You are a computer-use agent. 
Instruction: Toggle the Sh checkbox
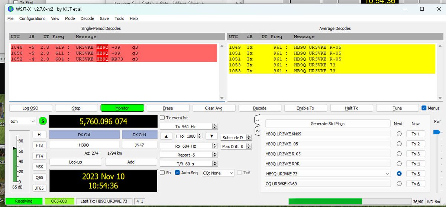162,173
